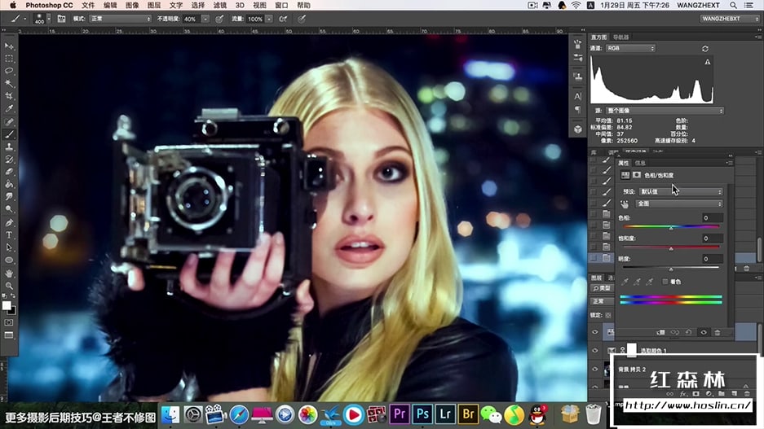
Task: Open the histogram channel RGB dropdown
Action: [x=630, y=48]
